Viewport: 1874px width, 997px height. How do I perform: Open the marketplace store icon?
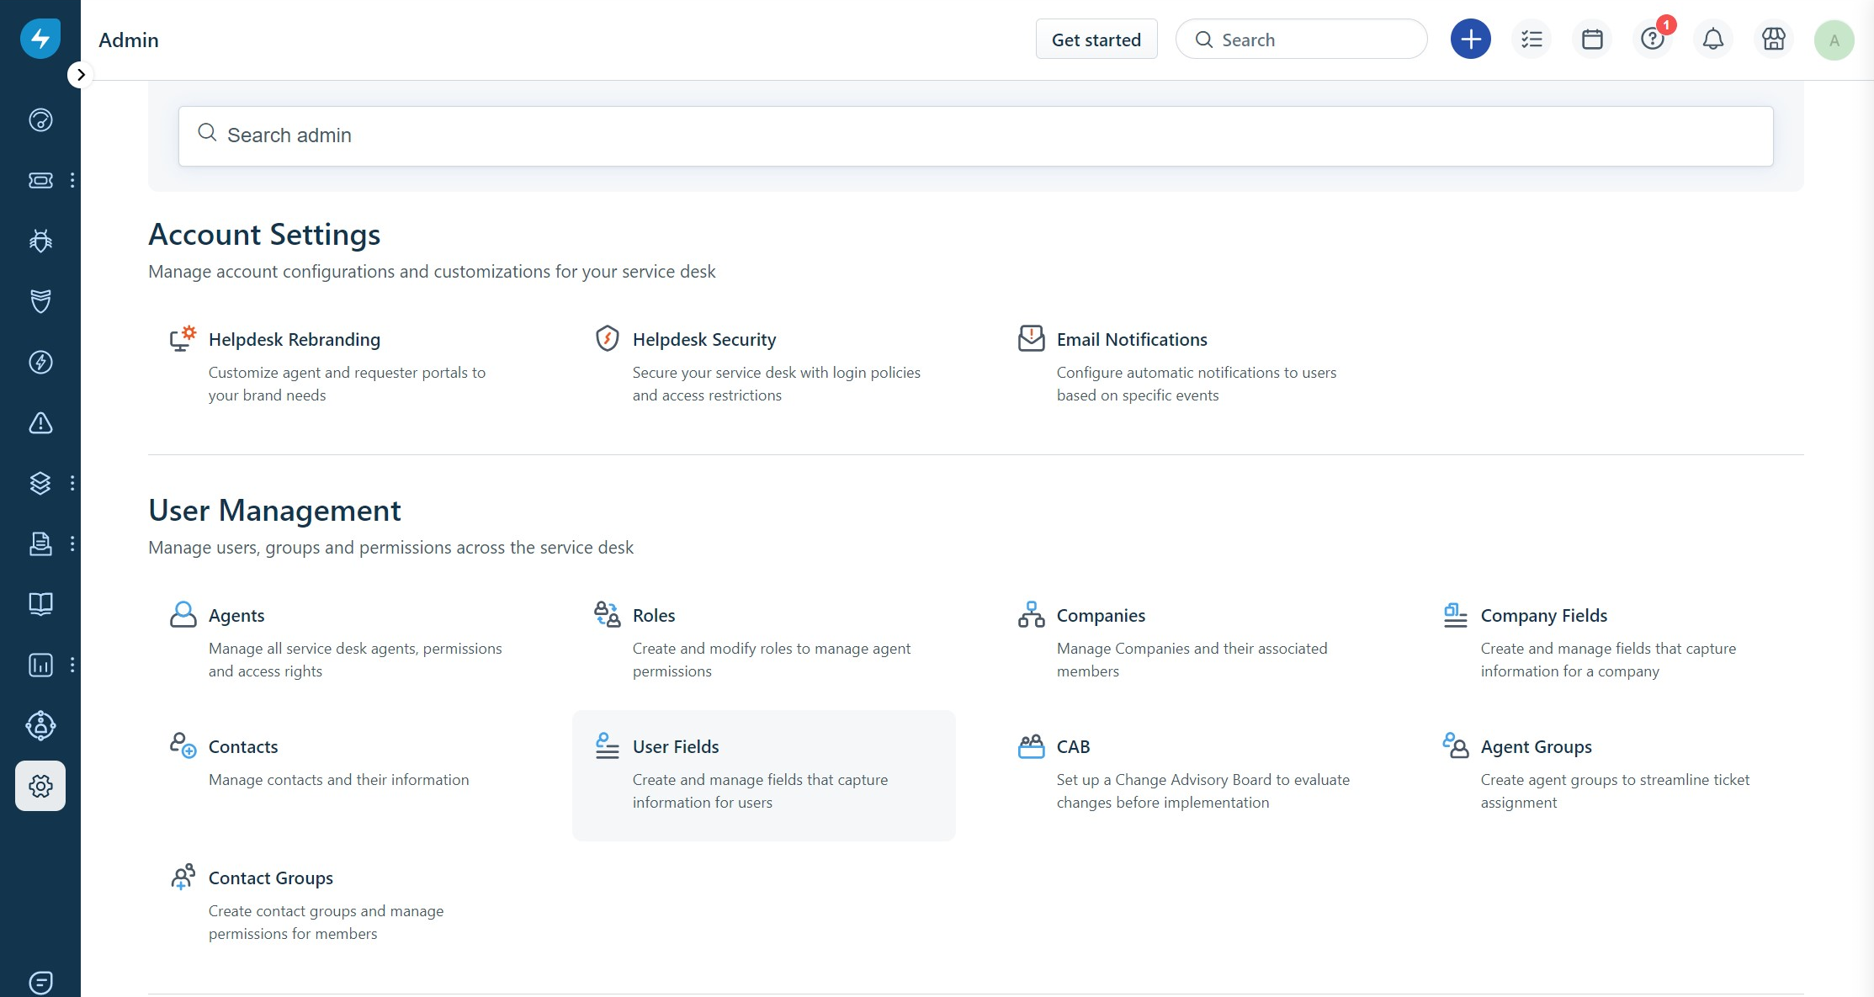click(1773, 40)
